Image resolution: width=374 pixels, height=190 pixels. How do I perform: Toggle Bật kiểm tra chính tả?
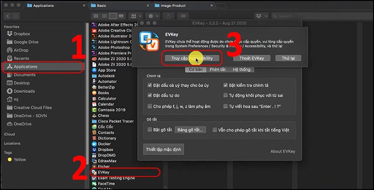(x=225, y=85)
